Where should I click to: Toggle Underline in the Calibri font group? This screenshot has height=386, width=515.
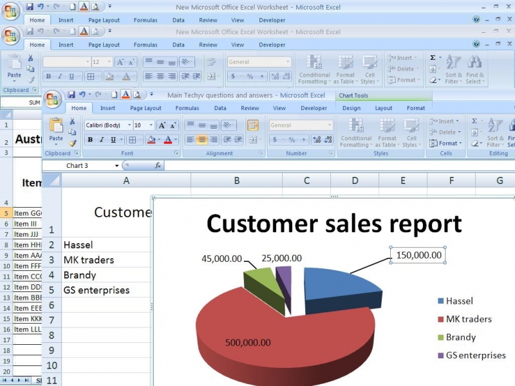click(x=113, y=140)
